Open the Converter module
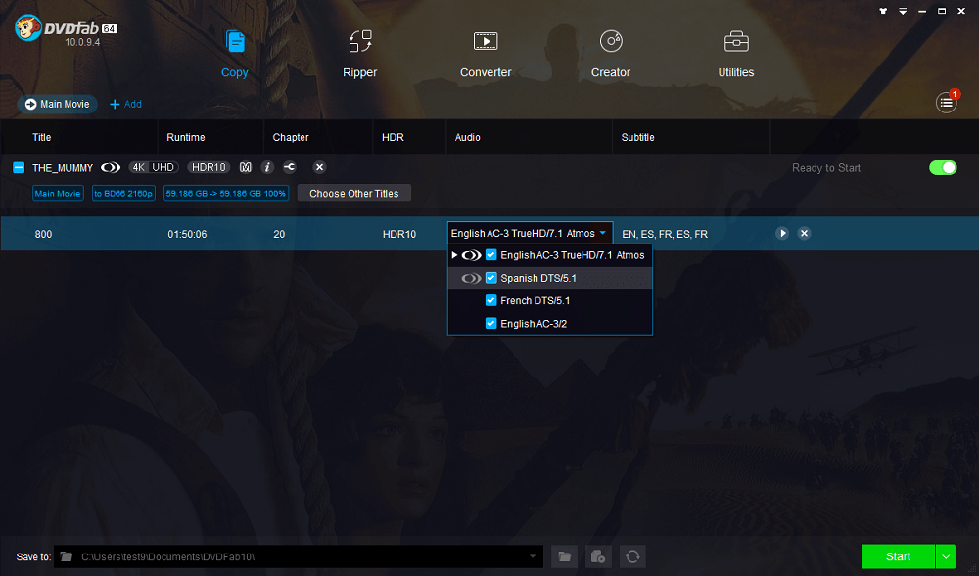The image size is (979, 576). [486, 54]
